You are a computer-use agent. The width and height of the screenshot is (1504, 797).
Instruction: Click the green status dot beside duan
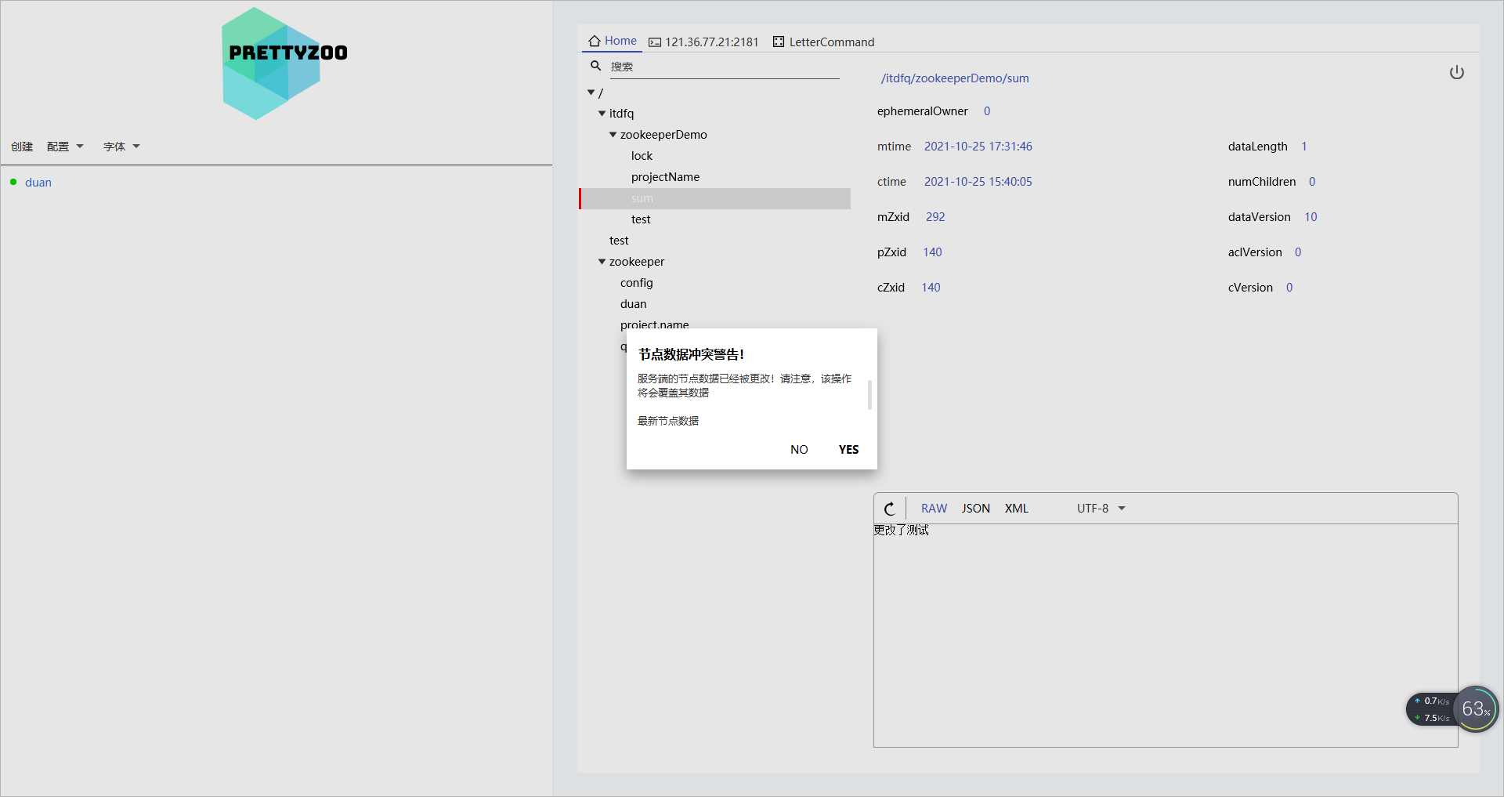[x=13, y=182]
